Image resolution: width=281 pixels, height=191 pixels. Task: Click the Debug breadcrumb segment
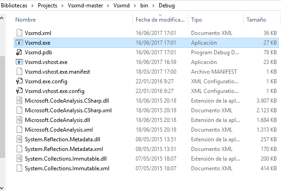point(167,6)
